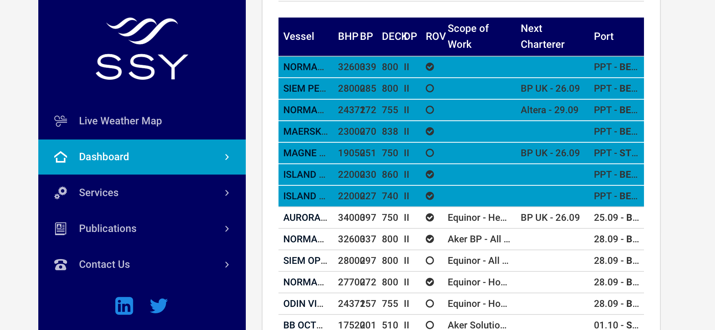
Task: Click 'Aker Solutio...' scope cell
Action: [x=477, y=325]
